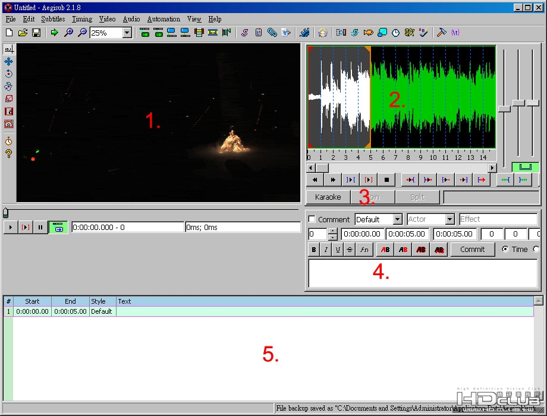
Task: Pick primary color with first AB button
Action: (x=385, y=250)
